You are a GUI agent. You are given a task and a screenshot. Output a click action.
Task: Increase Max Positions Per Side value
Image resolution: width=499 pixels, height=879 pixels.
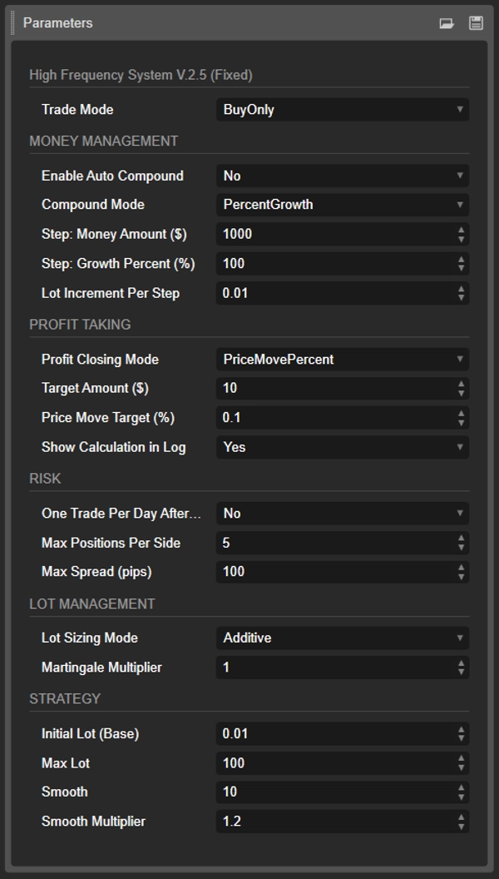coord(462,539)
